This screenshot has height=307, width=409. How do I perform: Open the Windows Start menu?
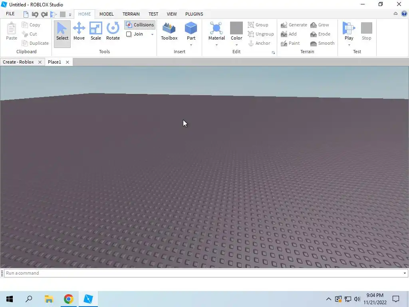(10, 299)
